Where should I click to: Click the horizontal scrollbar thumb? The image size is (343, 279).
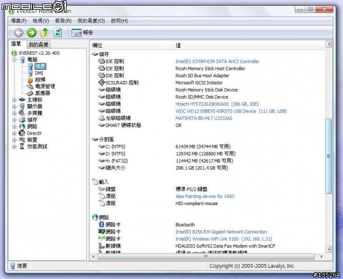tap(206, 256)
